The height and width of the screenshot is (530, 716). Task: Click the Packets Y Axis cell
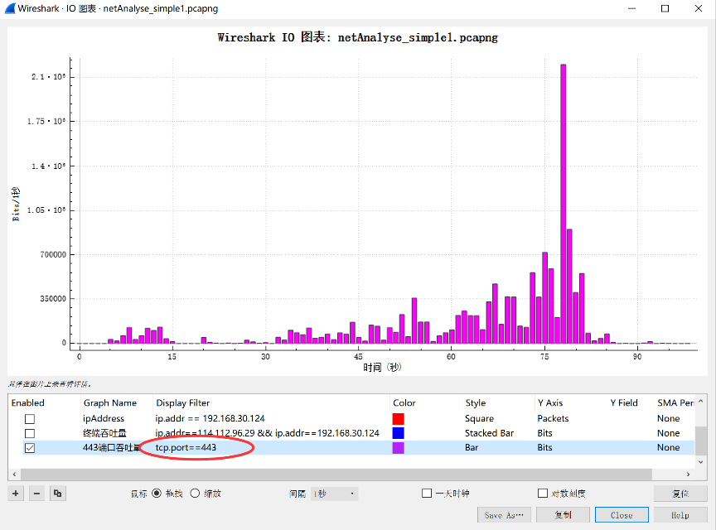[553, 418]
